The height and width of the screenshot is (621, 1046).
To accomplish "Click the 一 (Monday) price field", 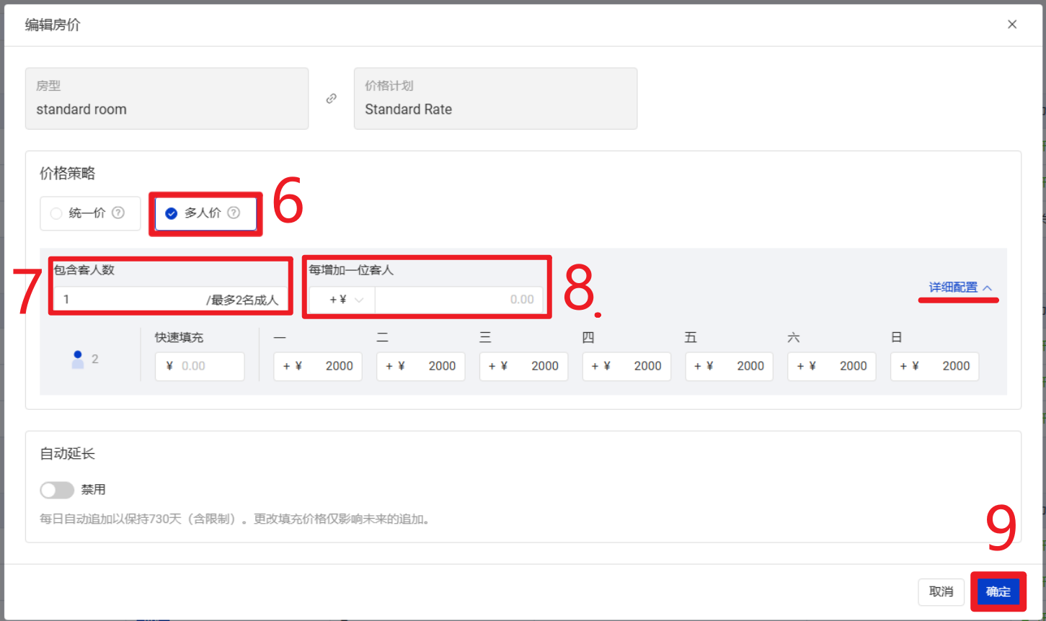I will pyautogui.click(x=318, y=366).
